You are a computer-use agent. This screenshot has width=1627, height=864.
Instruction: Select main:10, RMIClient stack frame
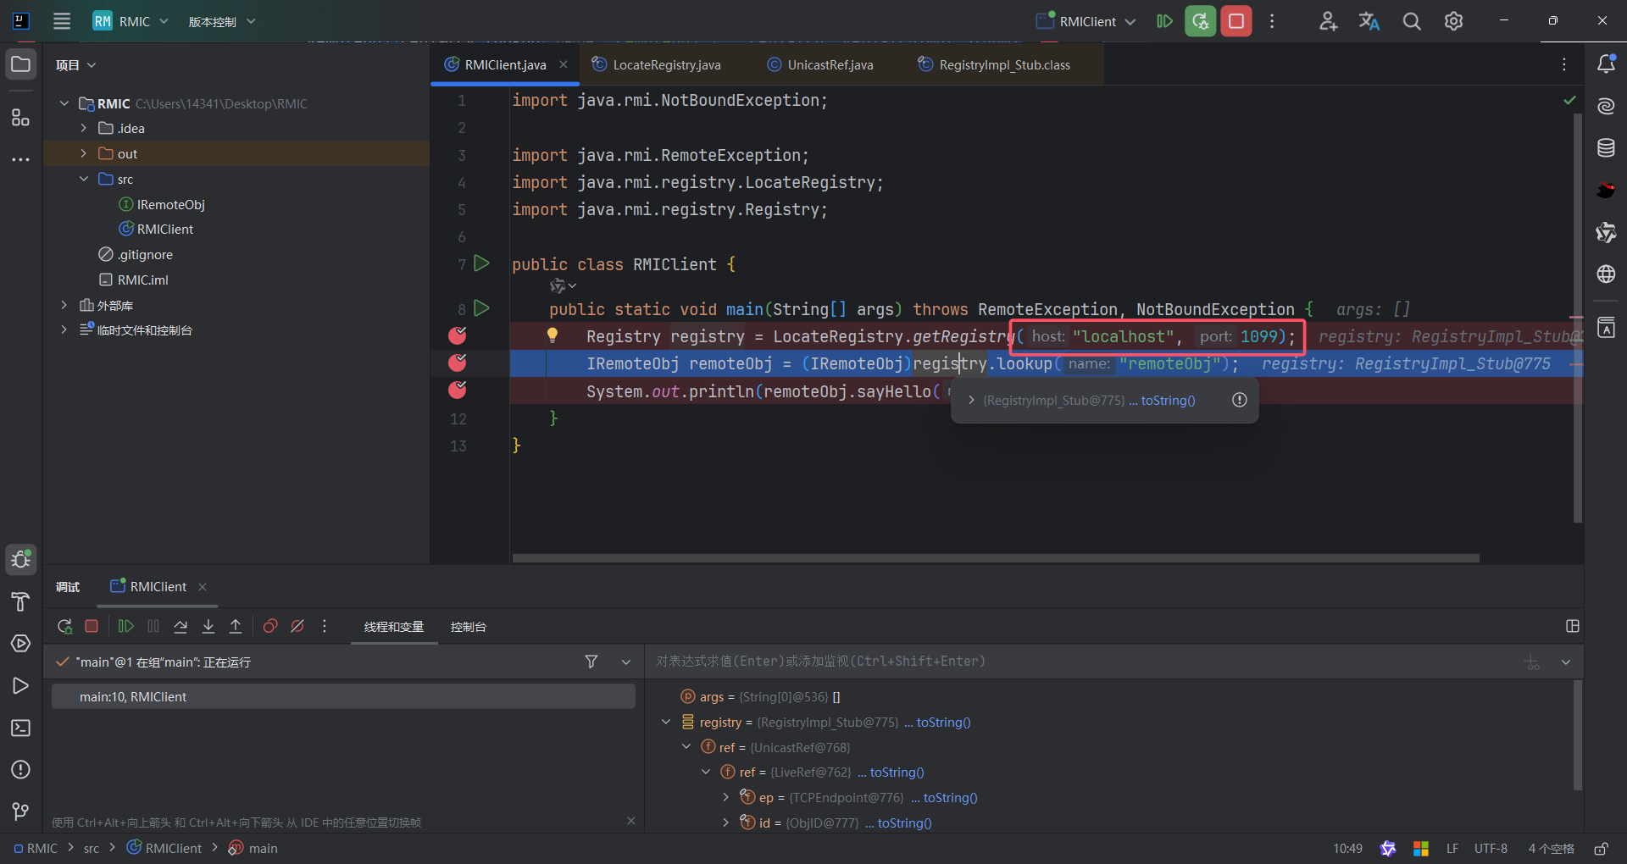[343, 696]
